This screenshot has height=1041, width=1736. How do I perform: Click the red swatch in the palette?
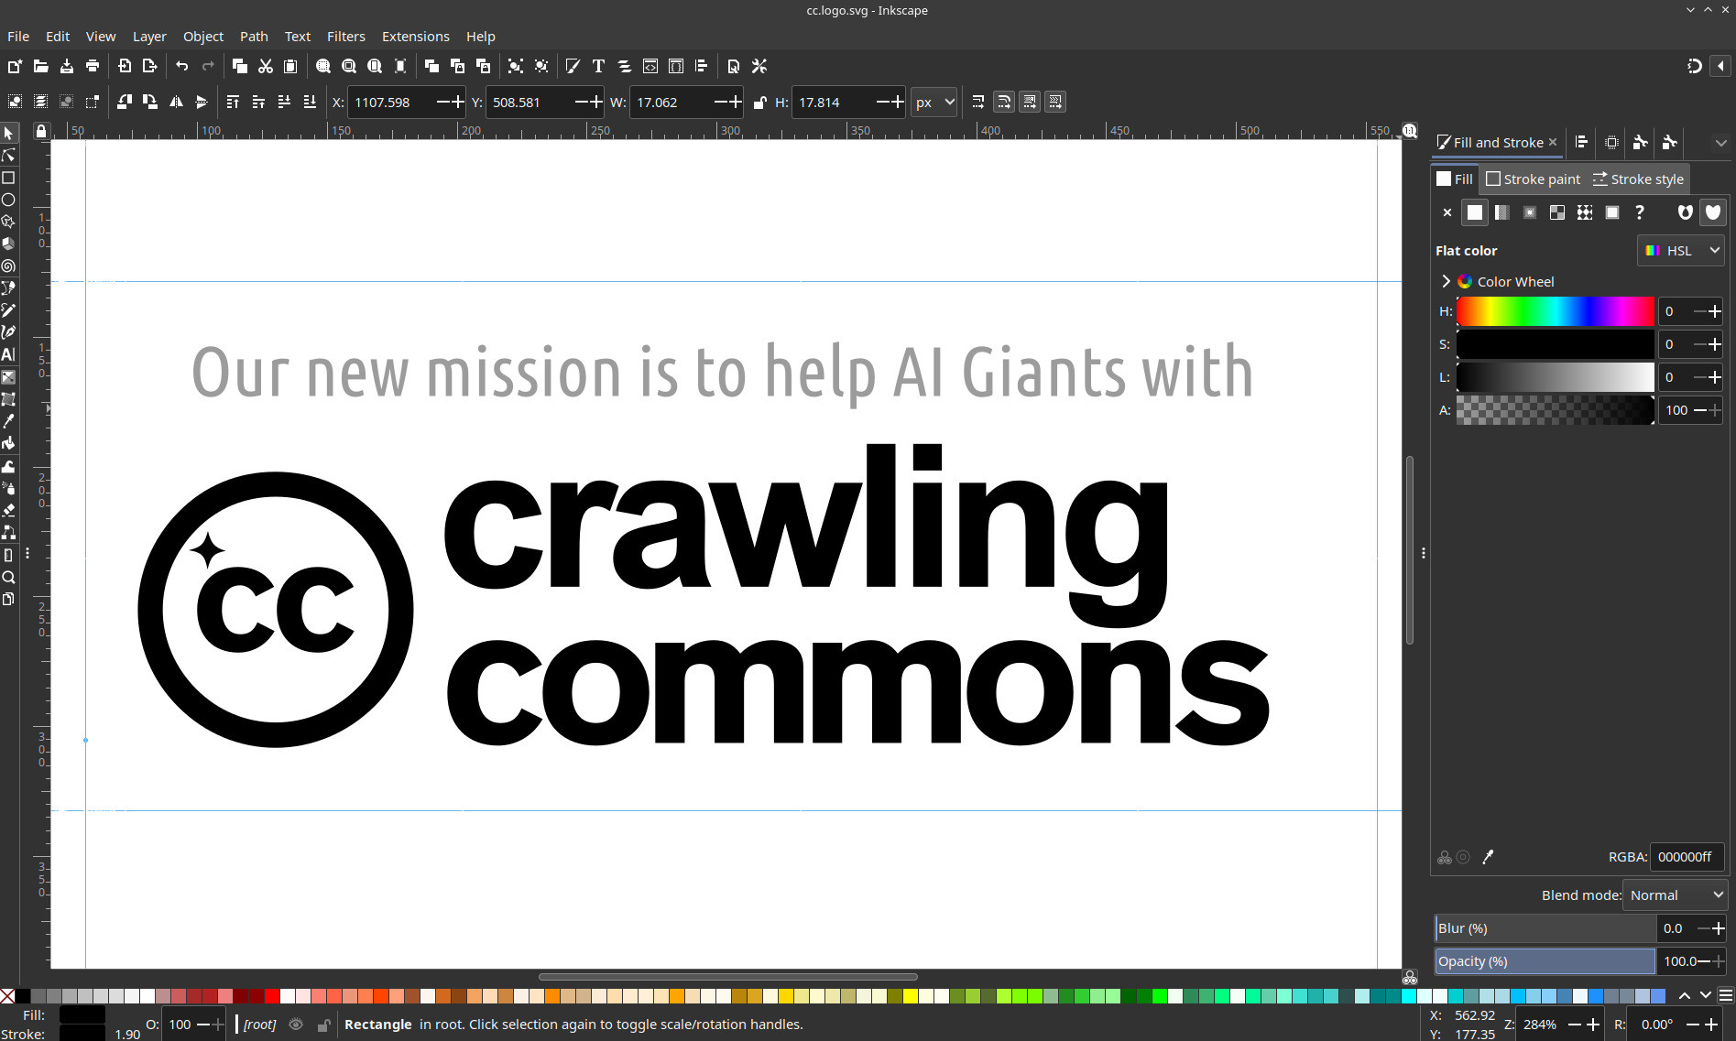pyautogui.click(x=272, y=996)
